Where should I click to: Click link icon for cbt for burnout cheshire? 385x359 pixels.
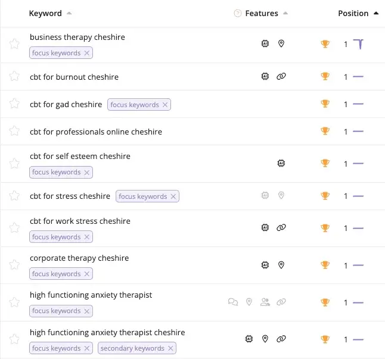click(281, 76)
